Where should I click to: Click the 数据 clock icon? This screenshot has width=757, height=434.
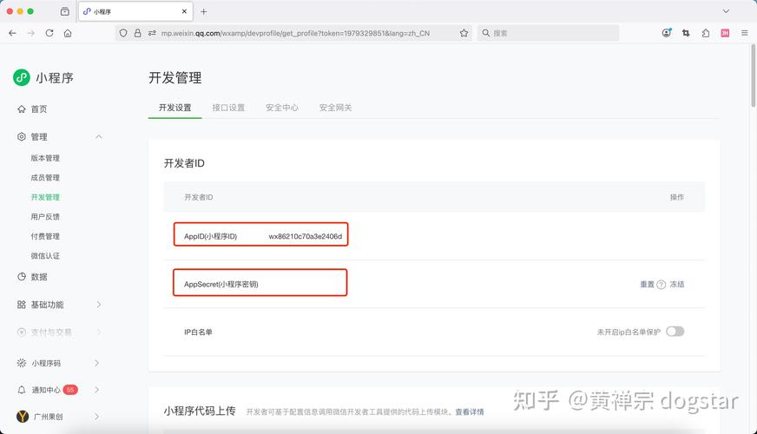tap(21, 277)
